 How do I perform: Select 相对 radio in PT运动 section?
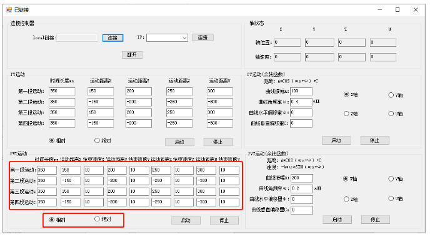point(57,141)
